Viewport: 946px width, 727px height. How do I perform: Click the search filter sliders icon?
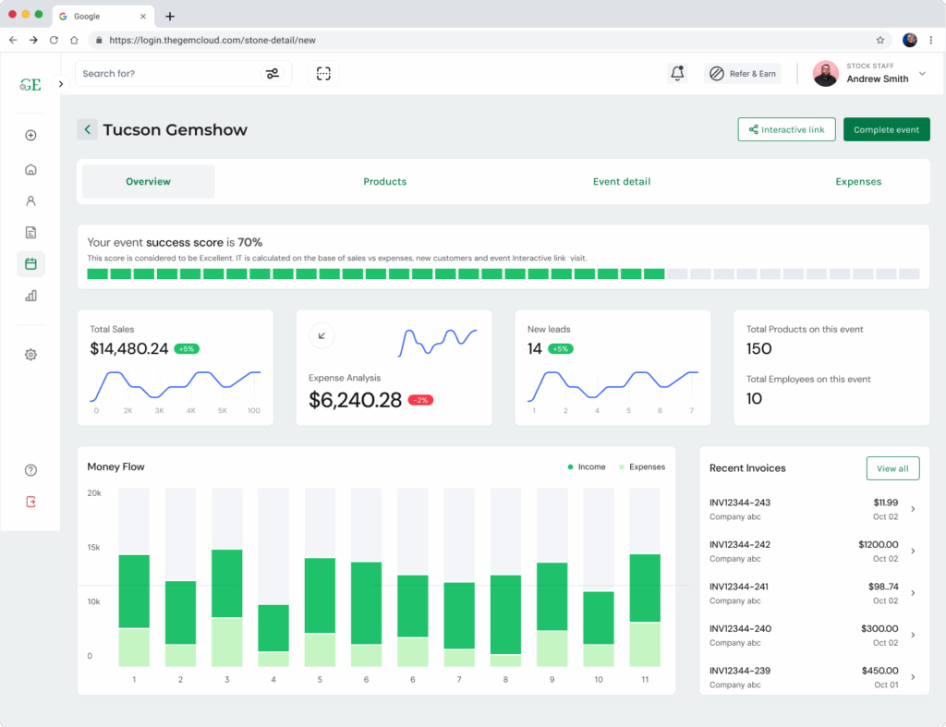click(x=273, y=74)
